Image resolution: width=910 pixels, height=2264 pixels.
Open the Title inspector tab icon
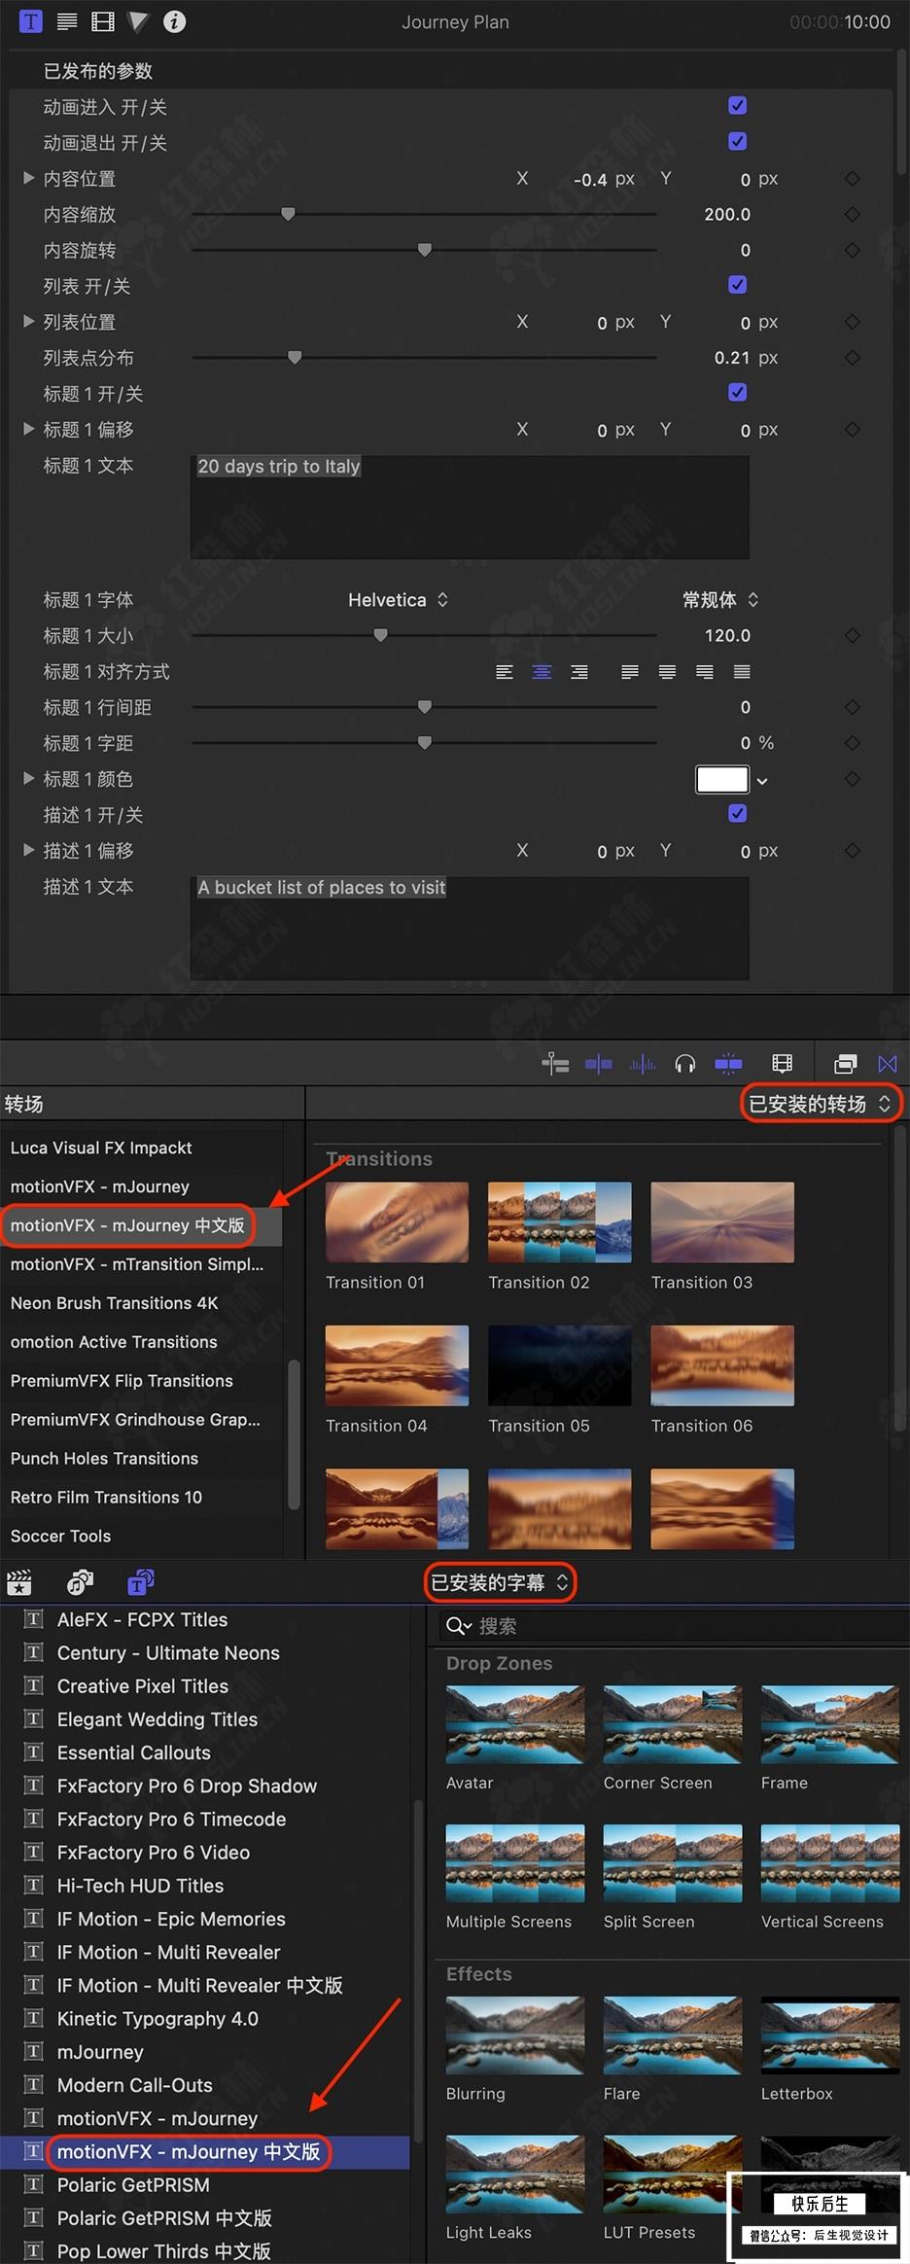(31, 21)
